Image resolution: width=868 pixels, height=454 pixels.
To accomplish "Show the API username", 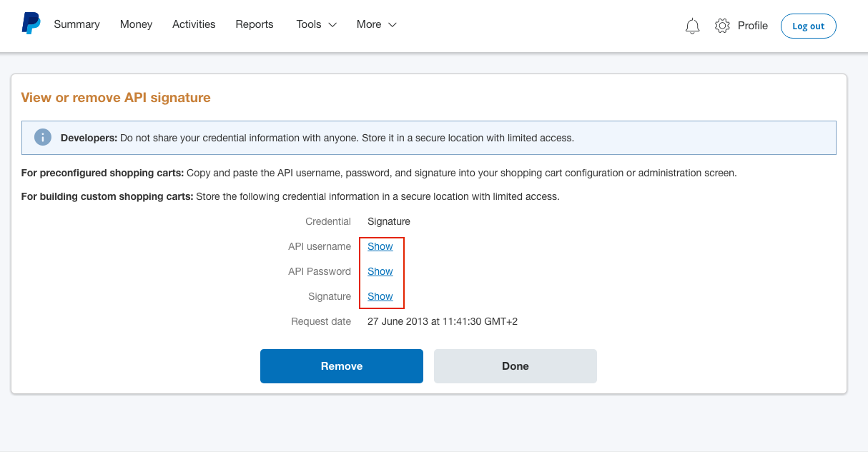I will point(380,246).
